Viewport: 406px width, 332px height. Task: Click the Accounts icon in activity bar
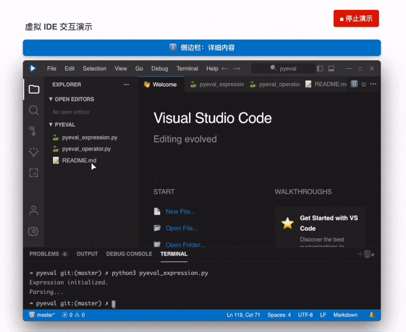(x=34, y=210)
